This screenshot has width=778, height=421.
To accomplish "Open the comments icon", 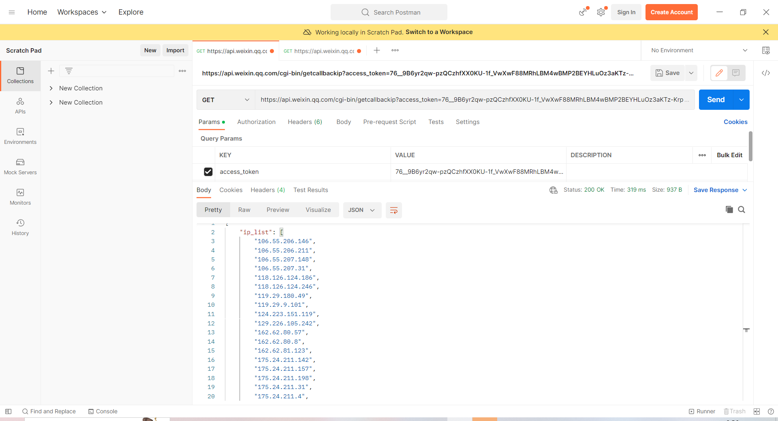I will click(x=736, y=73).
